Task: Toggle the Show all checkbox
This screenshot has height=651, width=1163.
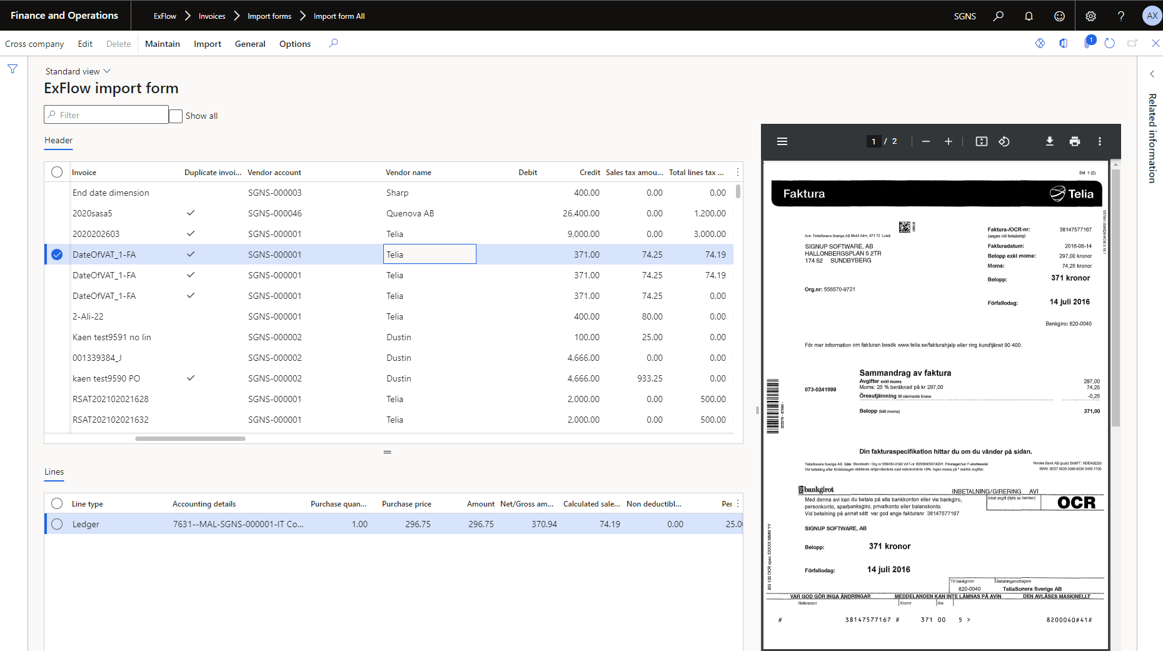Action: [176, 116]
